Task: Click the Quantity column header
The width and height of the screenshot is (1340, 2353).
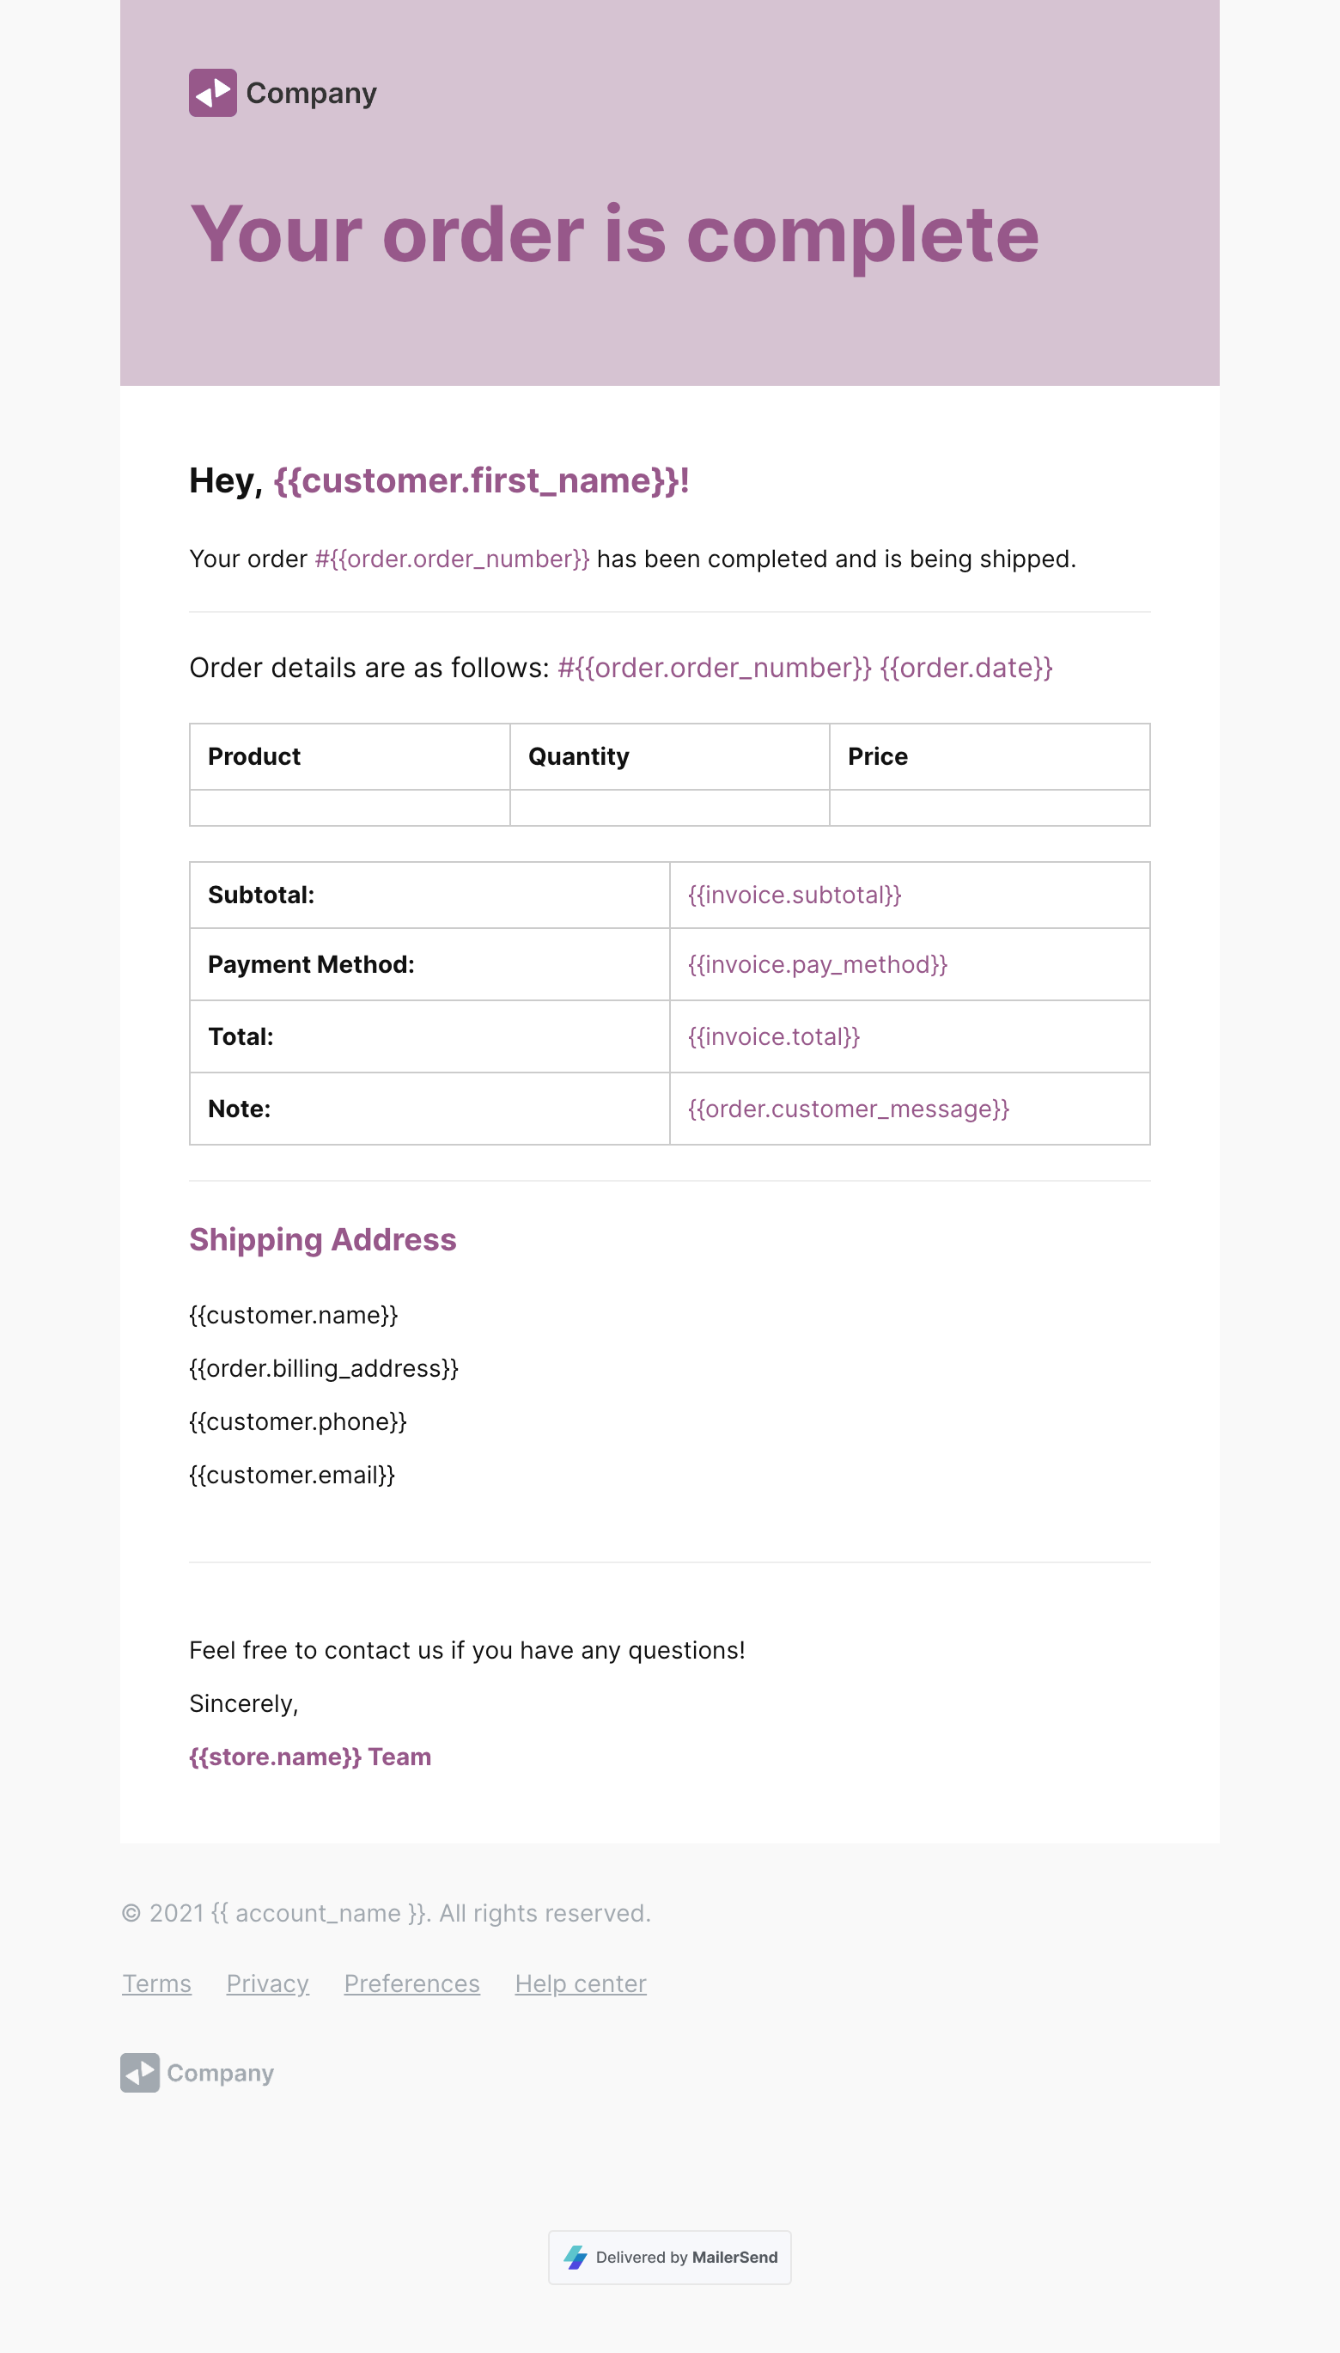Action: click(578, 757)
